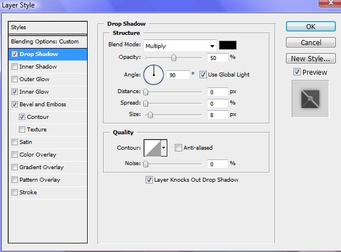Click the contour shape thumbnail
This screenshot has width=341, height=252.
pos(152,148)
